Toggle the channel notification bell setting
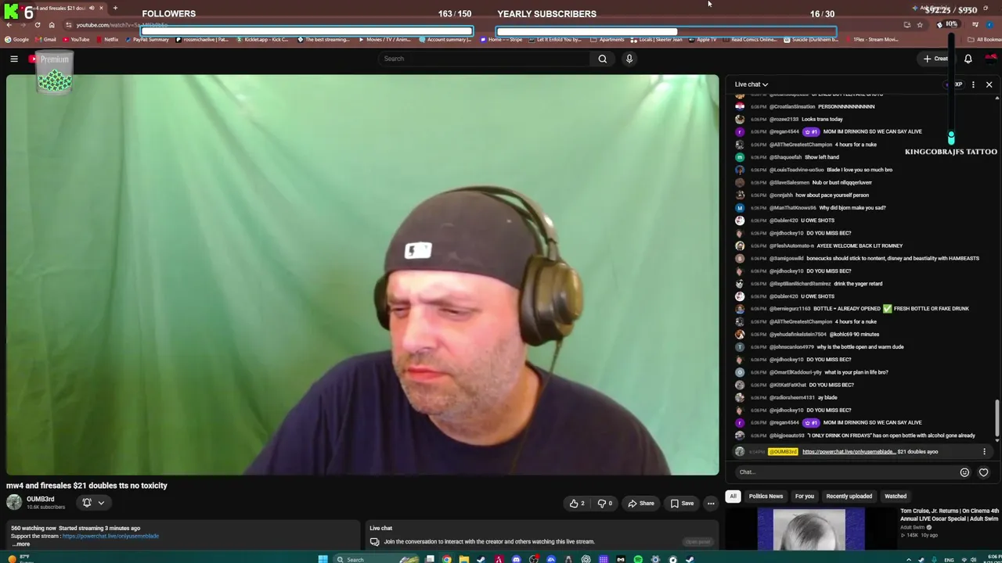1002x563 pixels. 87,503
